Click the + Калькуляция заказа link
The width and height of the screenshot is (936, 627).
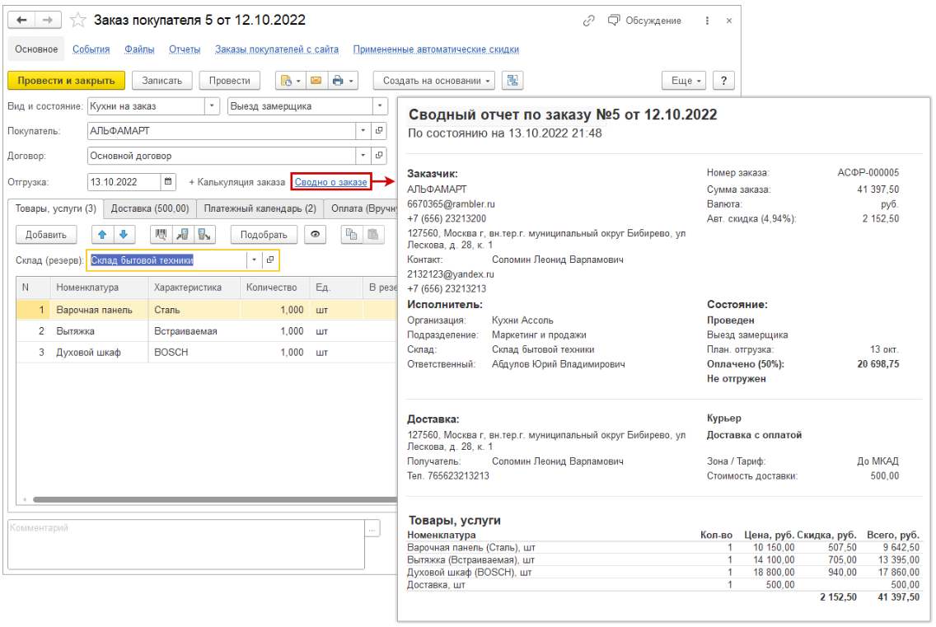click(x=237, y=182)
